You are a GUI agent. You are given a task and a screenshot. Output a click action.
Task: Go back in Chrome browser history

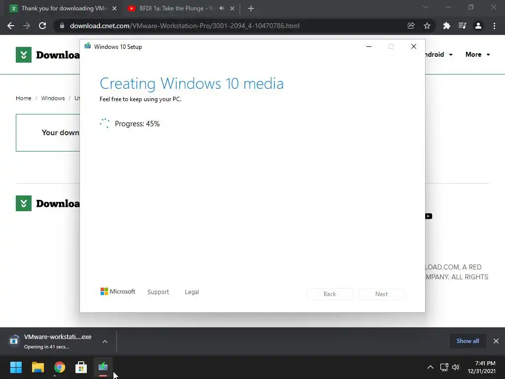(11, 26)
